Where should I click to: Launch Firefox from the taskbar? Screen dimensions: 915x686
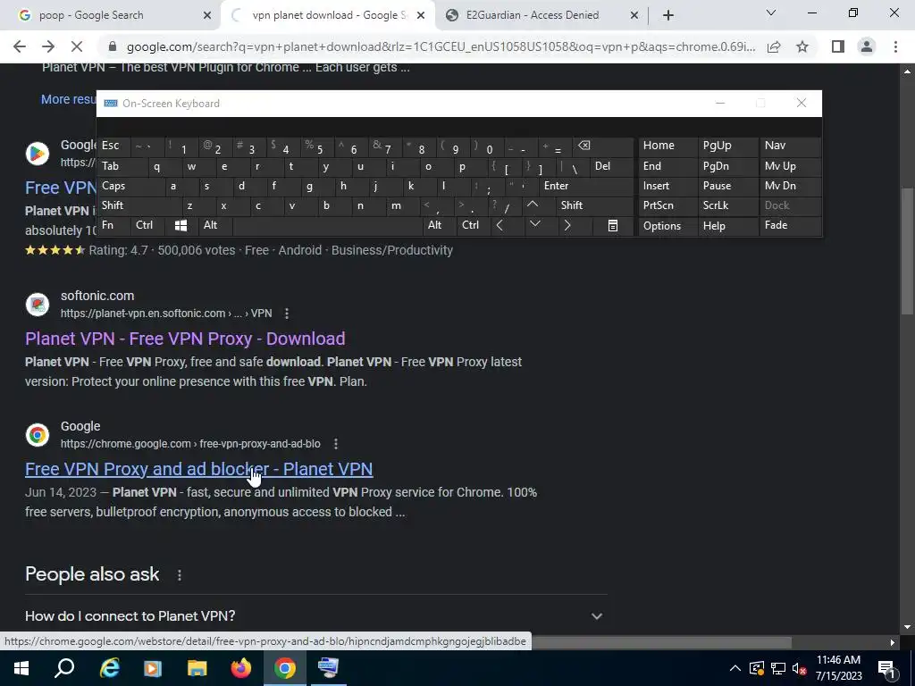tap(241, 668)
